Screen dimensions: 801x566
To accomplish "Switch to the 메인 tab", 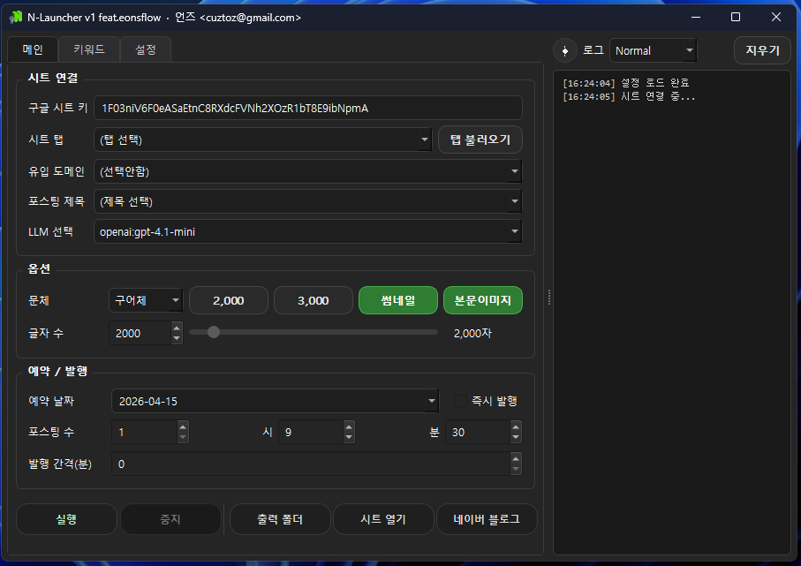I will [x=33, y=49].
